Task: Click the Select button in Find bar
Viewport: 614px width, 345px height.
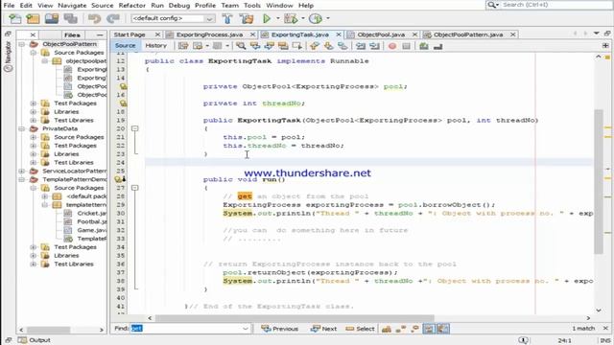Action: 360,329
